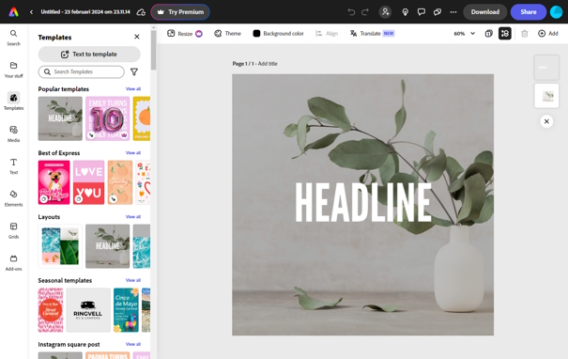The width and height of the screenshot is (568, 359).
Task: Click the Redo arrow icon
Action: pos(365,12)
